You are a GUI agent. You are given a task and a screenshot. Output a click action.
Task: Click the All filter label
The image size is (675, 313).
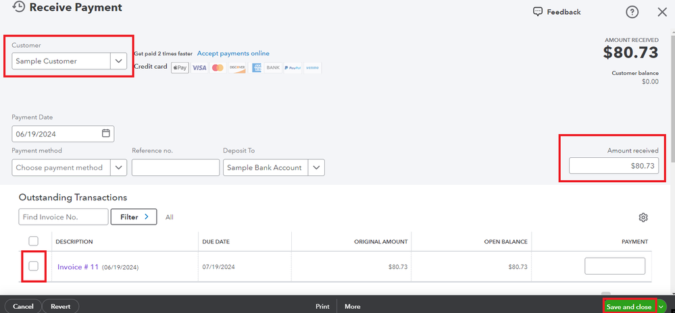click(169, 217)
